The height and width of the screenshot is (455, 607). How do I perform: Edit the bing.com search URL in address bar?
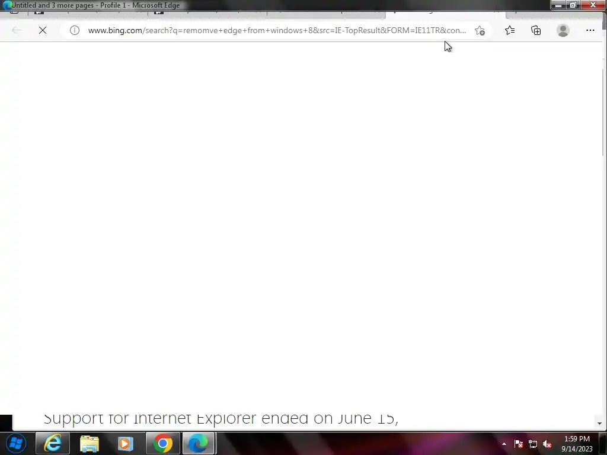click(277, 30)
